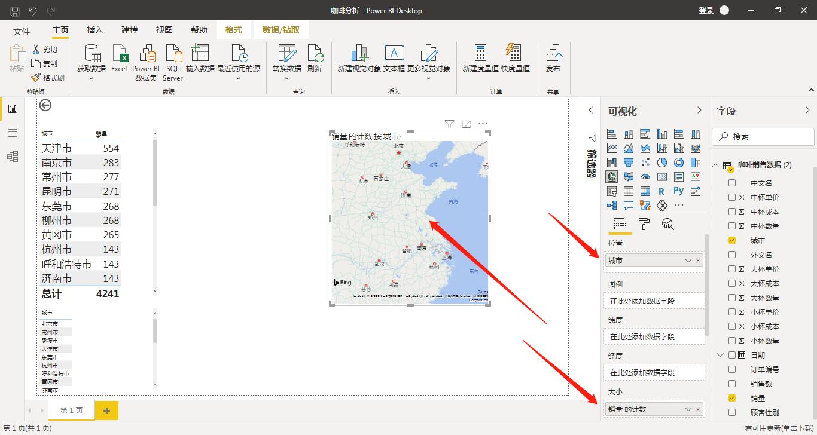The image size is (817, 435).
Task: Open 获取数据 dropdown arrow
Action: 92,78
